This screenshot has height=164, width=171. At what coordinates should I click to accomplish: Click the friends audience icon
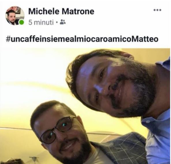point(63,22)
